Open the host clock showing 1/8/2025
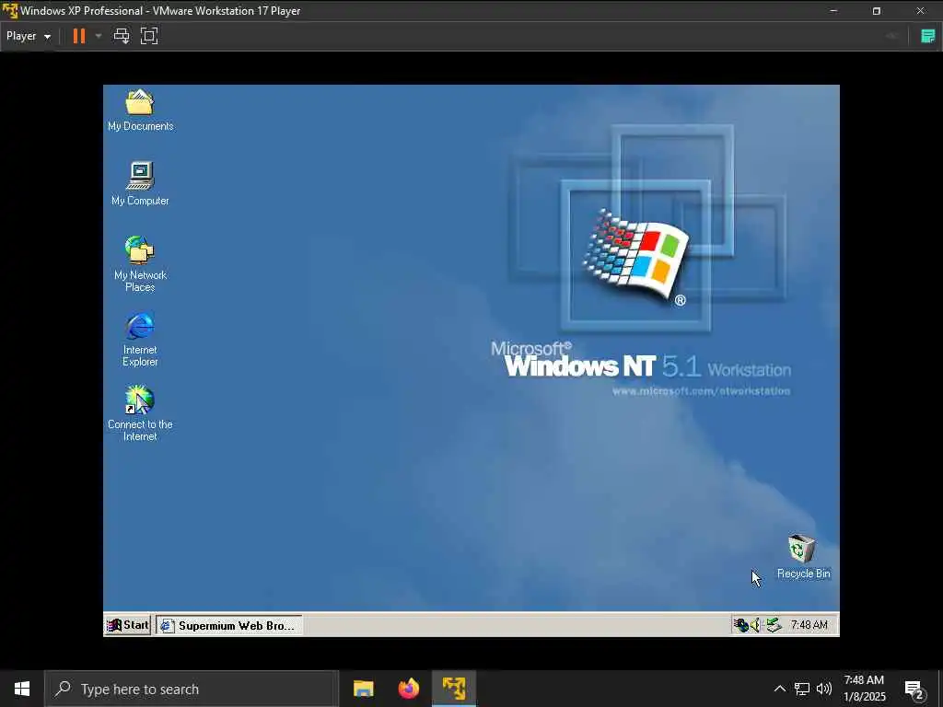The height and width of the screenshot is (707, 943). (x=864, y=689)
